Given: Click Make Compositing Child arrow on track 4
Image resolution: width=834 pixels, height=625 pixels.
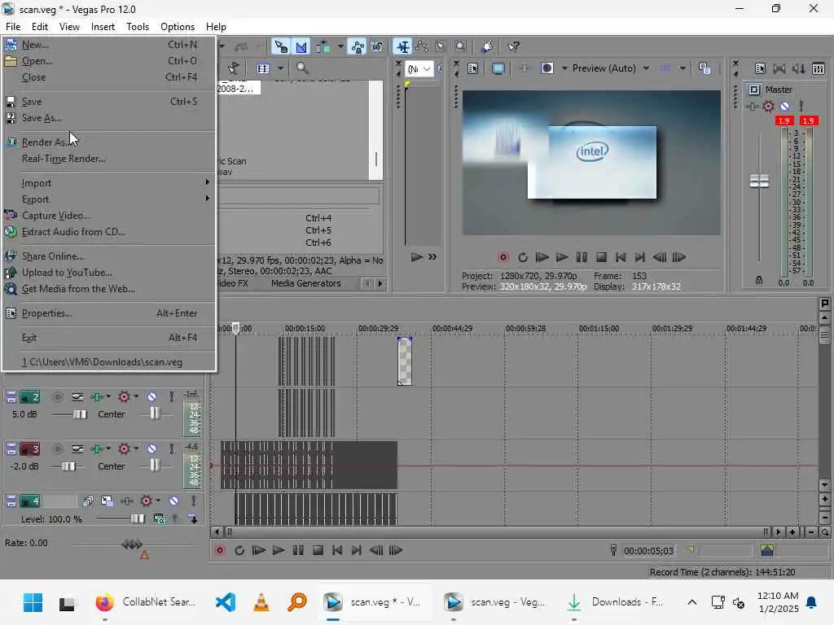Looking at the screenshot, I should (x=192, y=518).
